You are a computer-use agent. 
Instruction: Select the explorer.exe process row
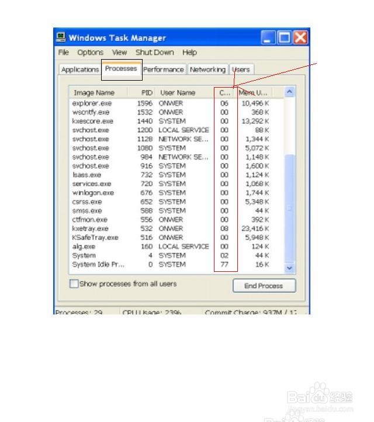click(x=176, y=103)
